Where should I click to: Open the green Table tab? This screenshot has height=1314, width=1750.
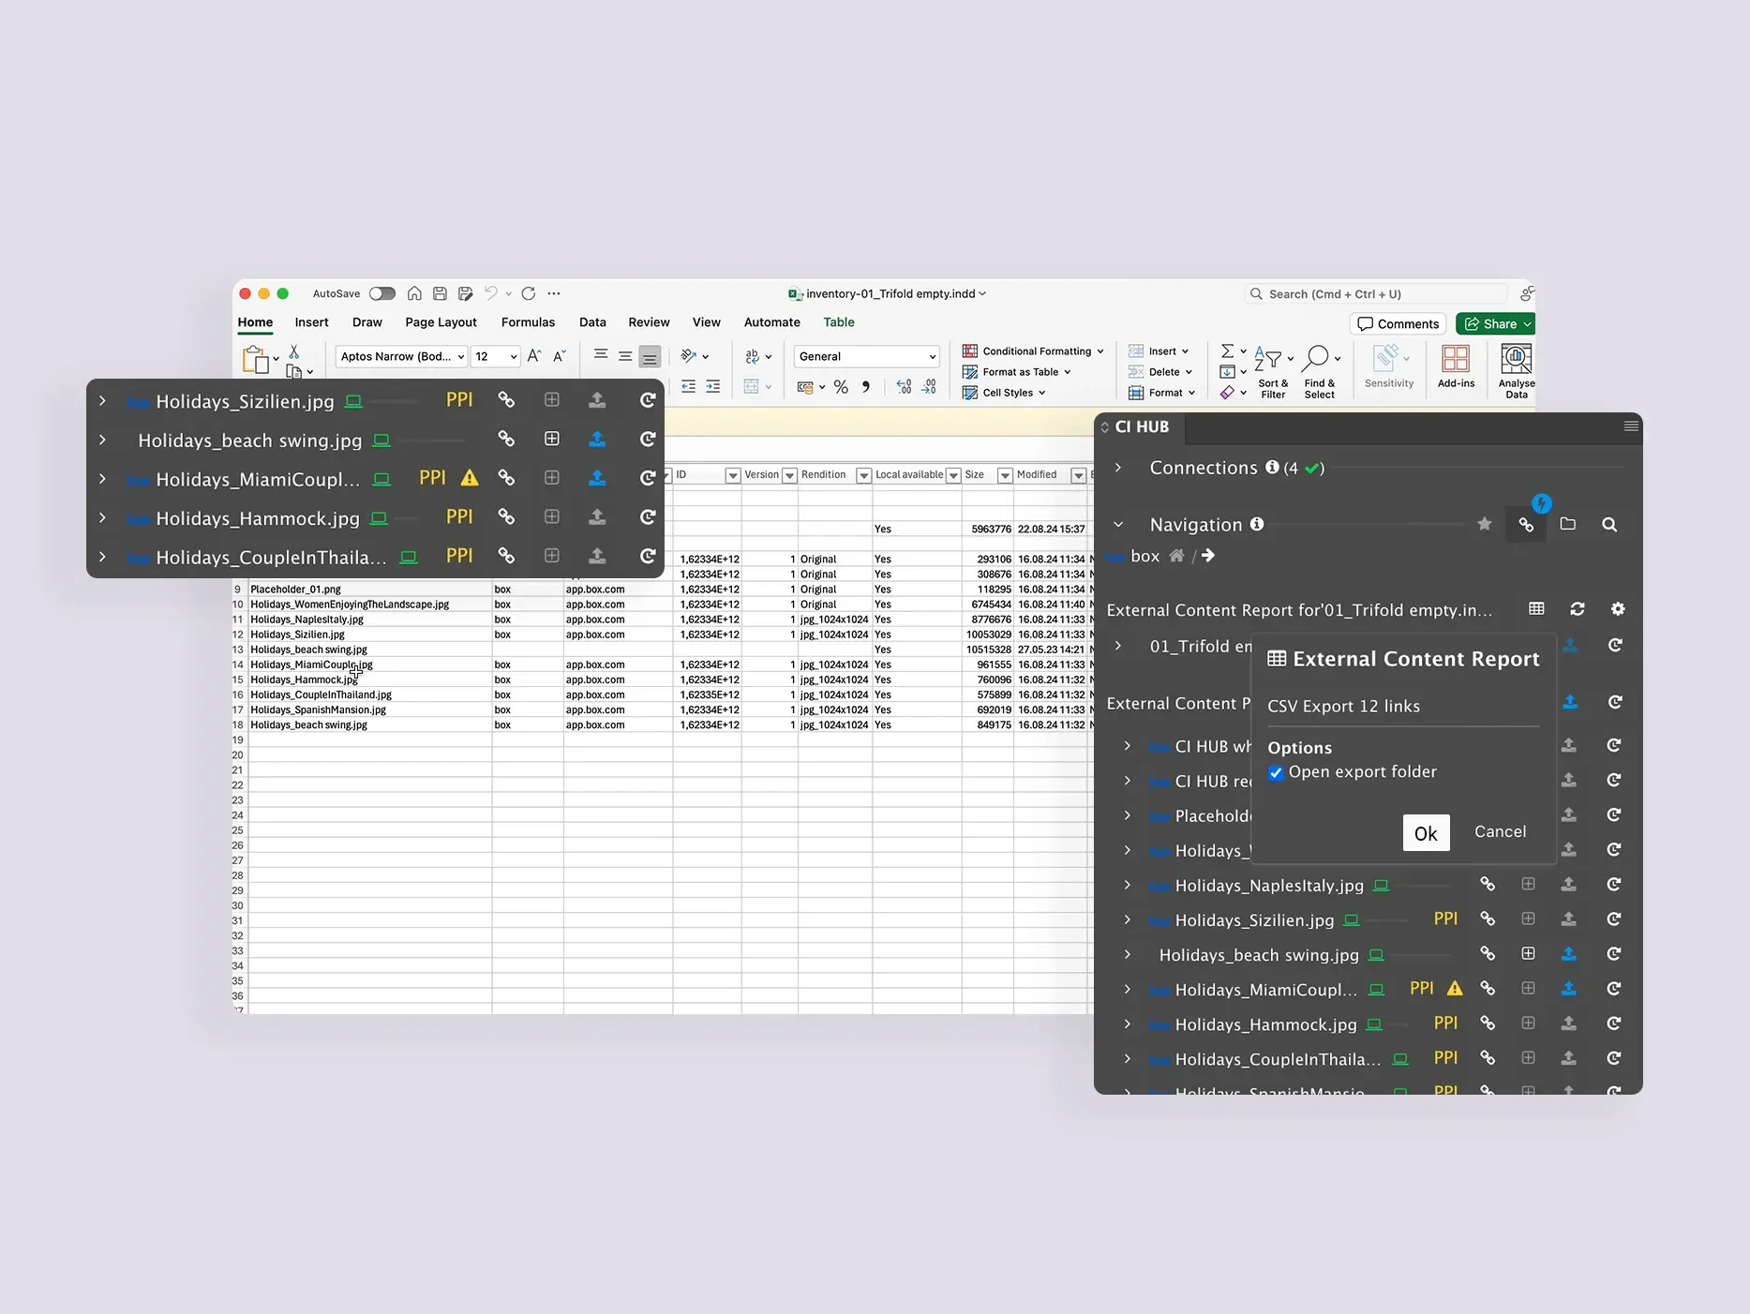[839, 321]
